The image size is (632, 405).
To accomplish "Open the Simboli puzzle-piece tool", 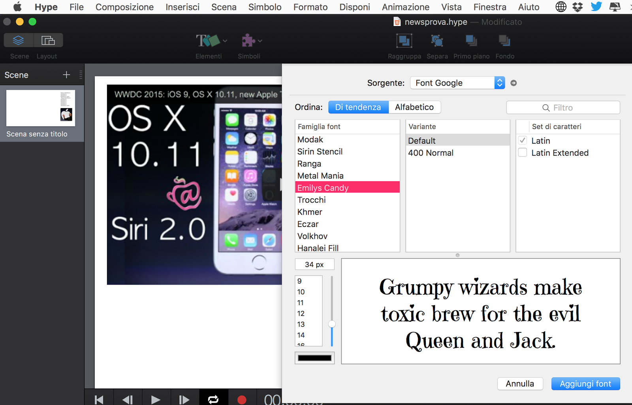I will point(248,41).
